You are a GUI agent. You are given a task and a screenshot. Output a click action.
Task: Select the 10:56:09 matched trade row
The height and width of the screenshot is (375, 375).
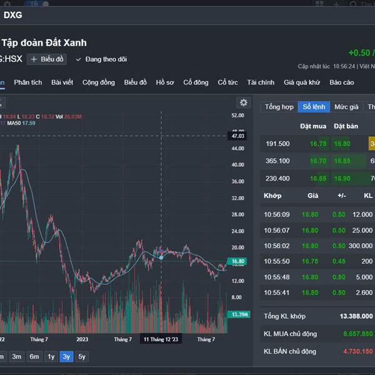click(317, 214)
